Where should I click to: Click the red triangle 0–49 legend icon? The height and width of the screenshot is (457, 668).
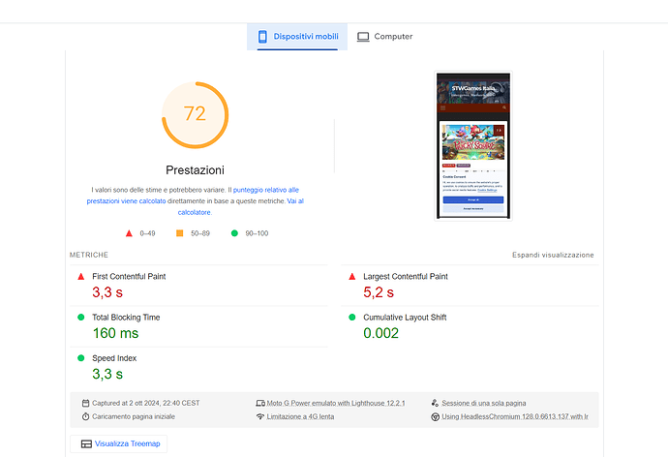tap(129, 233)
